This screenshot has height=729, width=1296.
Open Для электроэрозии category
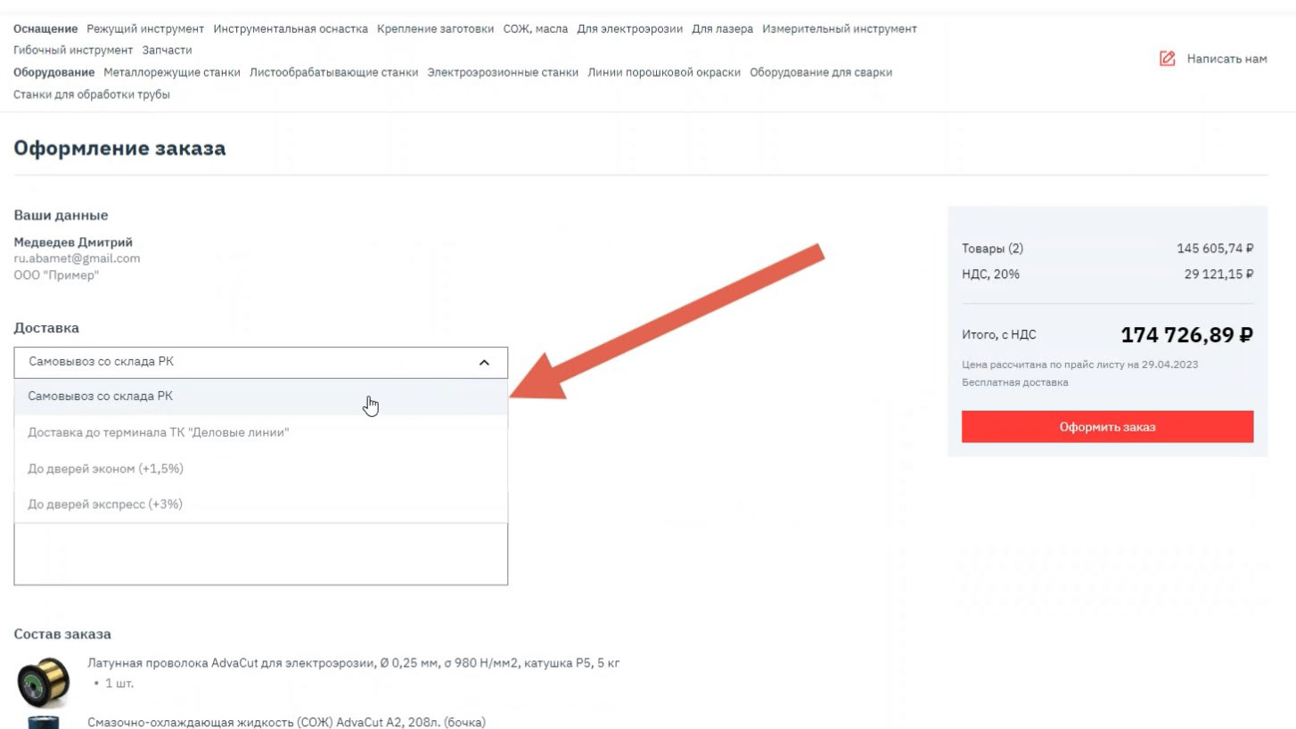tap(630, 29)
